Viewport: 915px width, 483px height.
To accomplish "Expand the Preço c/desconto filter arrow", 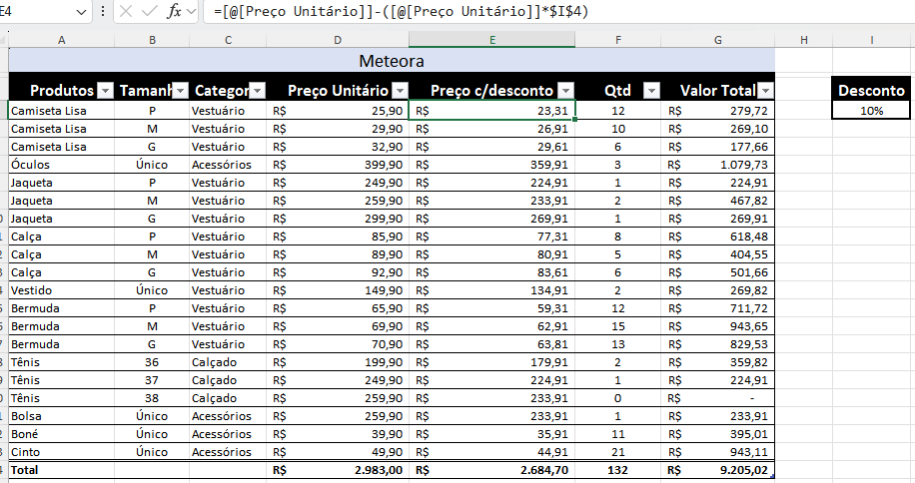I will [x=565, y=91].
